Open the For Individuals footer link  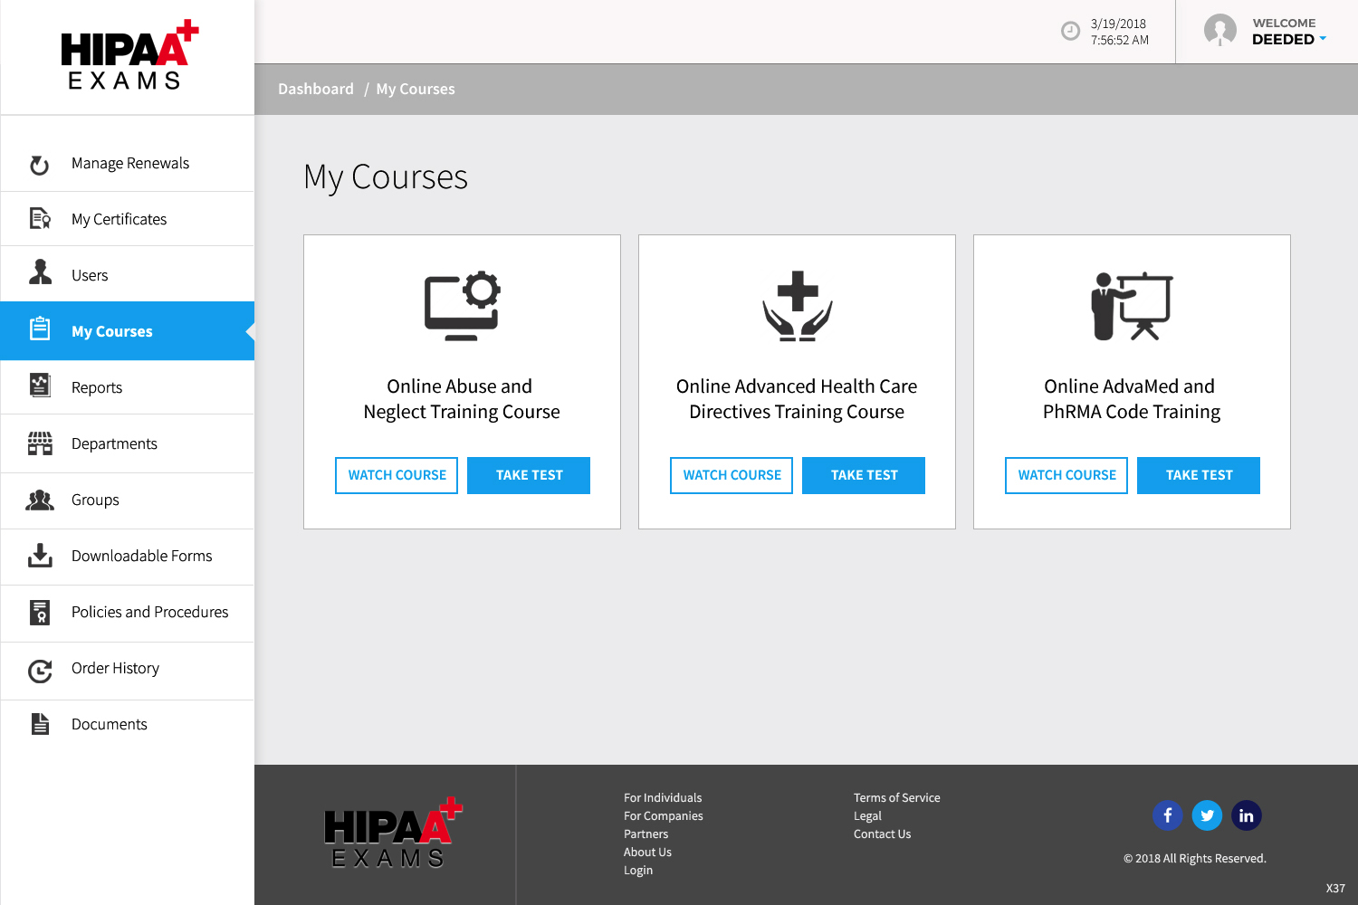click(x=663, y=797)
